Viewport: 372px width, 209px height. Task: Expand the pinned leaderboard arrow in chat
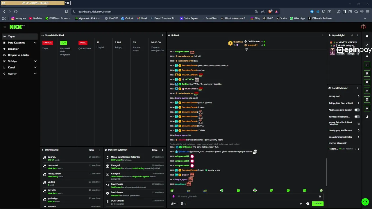(x=246, y=50)
